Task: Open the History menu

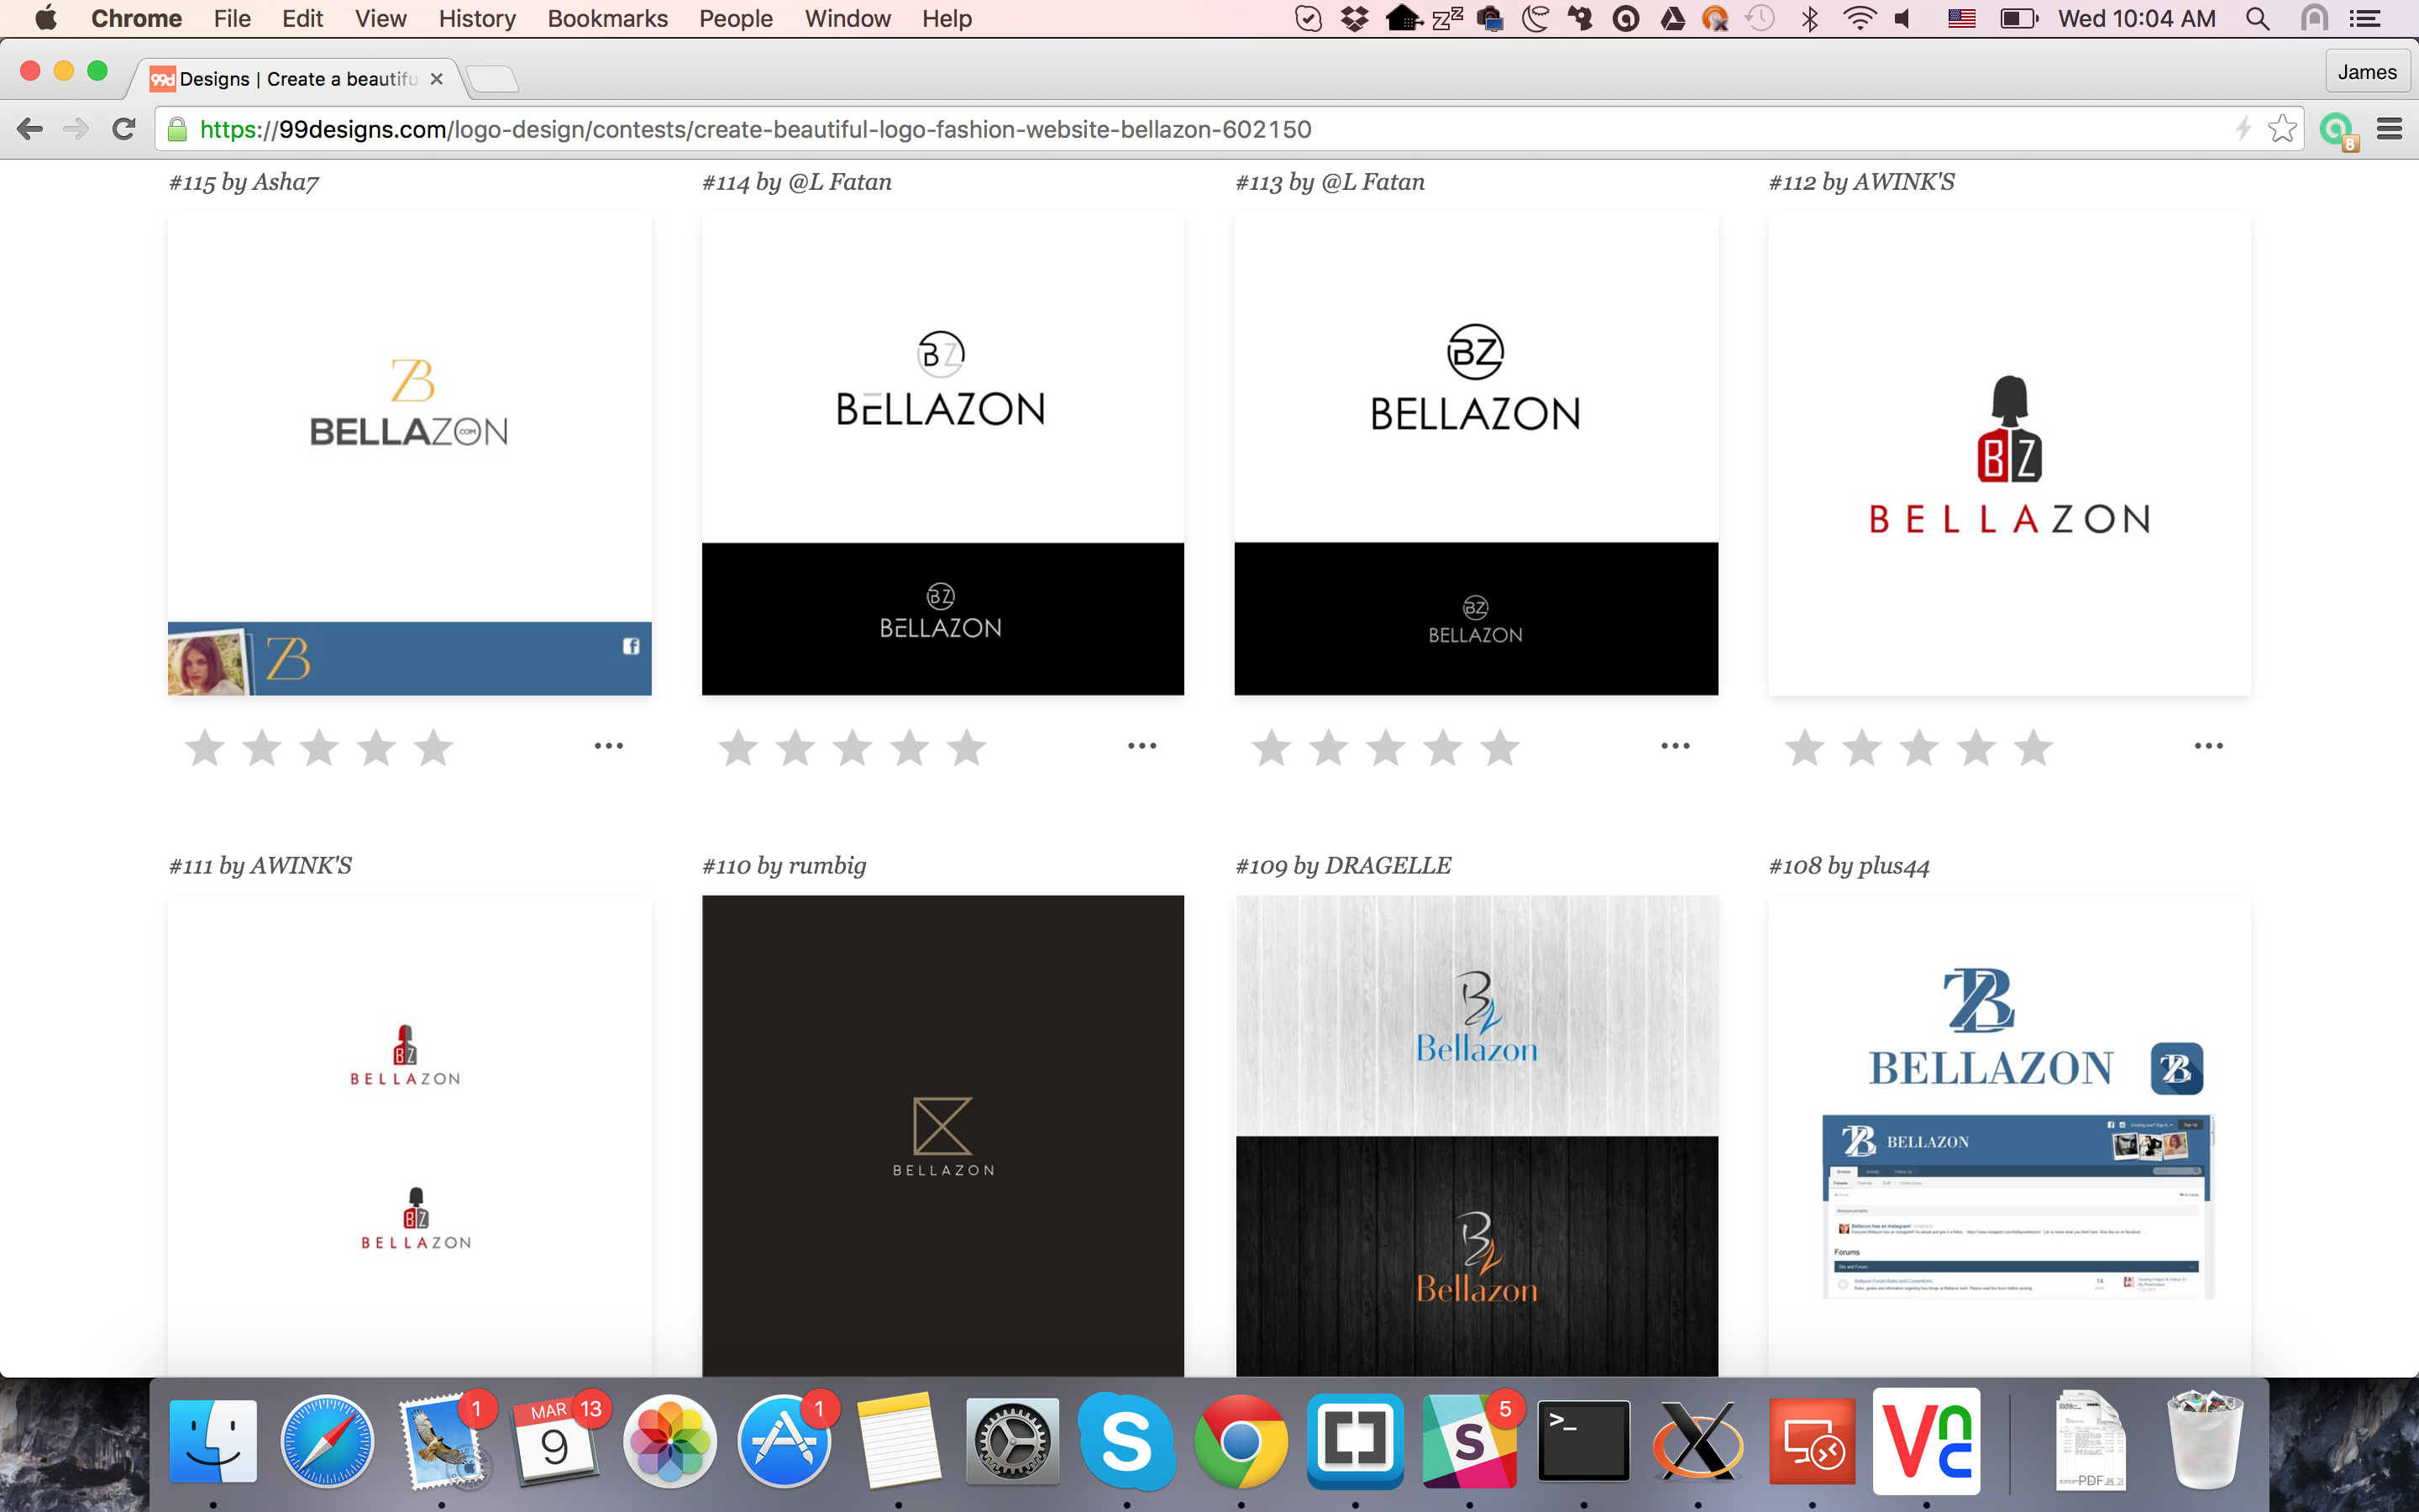Action: (477, 18)
